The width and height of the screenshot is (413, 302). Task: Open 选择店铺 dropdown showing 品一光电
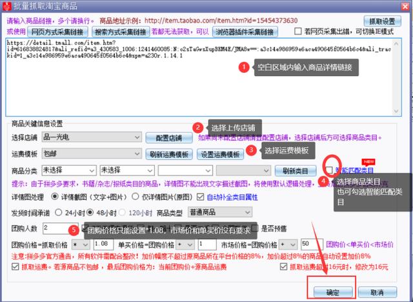click(92, 137)
